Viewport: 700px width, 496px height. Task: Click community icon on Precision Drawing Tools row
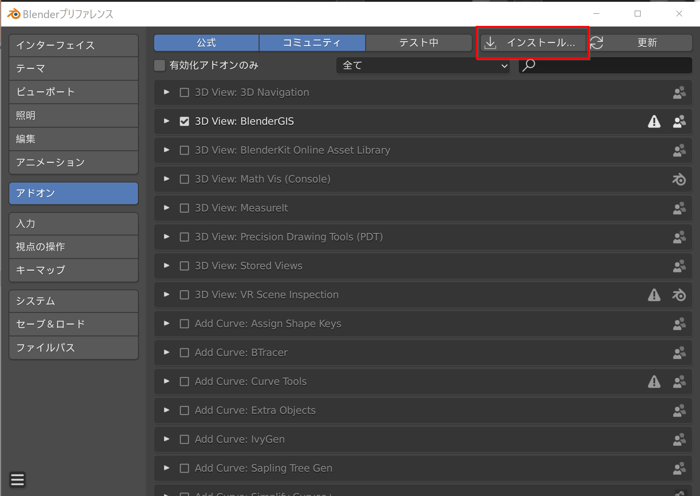(679, 237)
